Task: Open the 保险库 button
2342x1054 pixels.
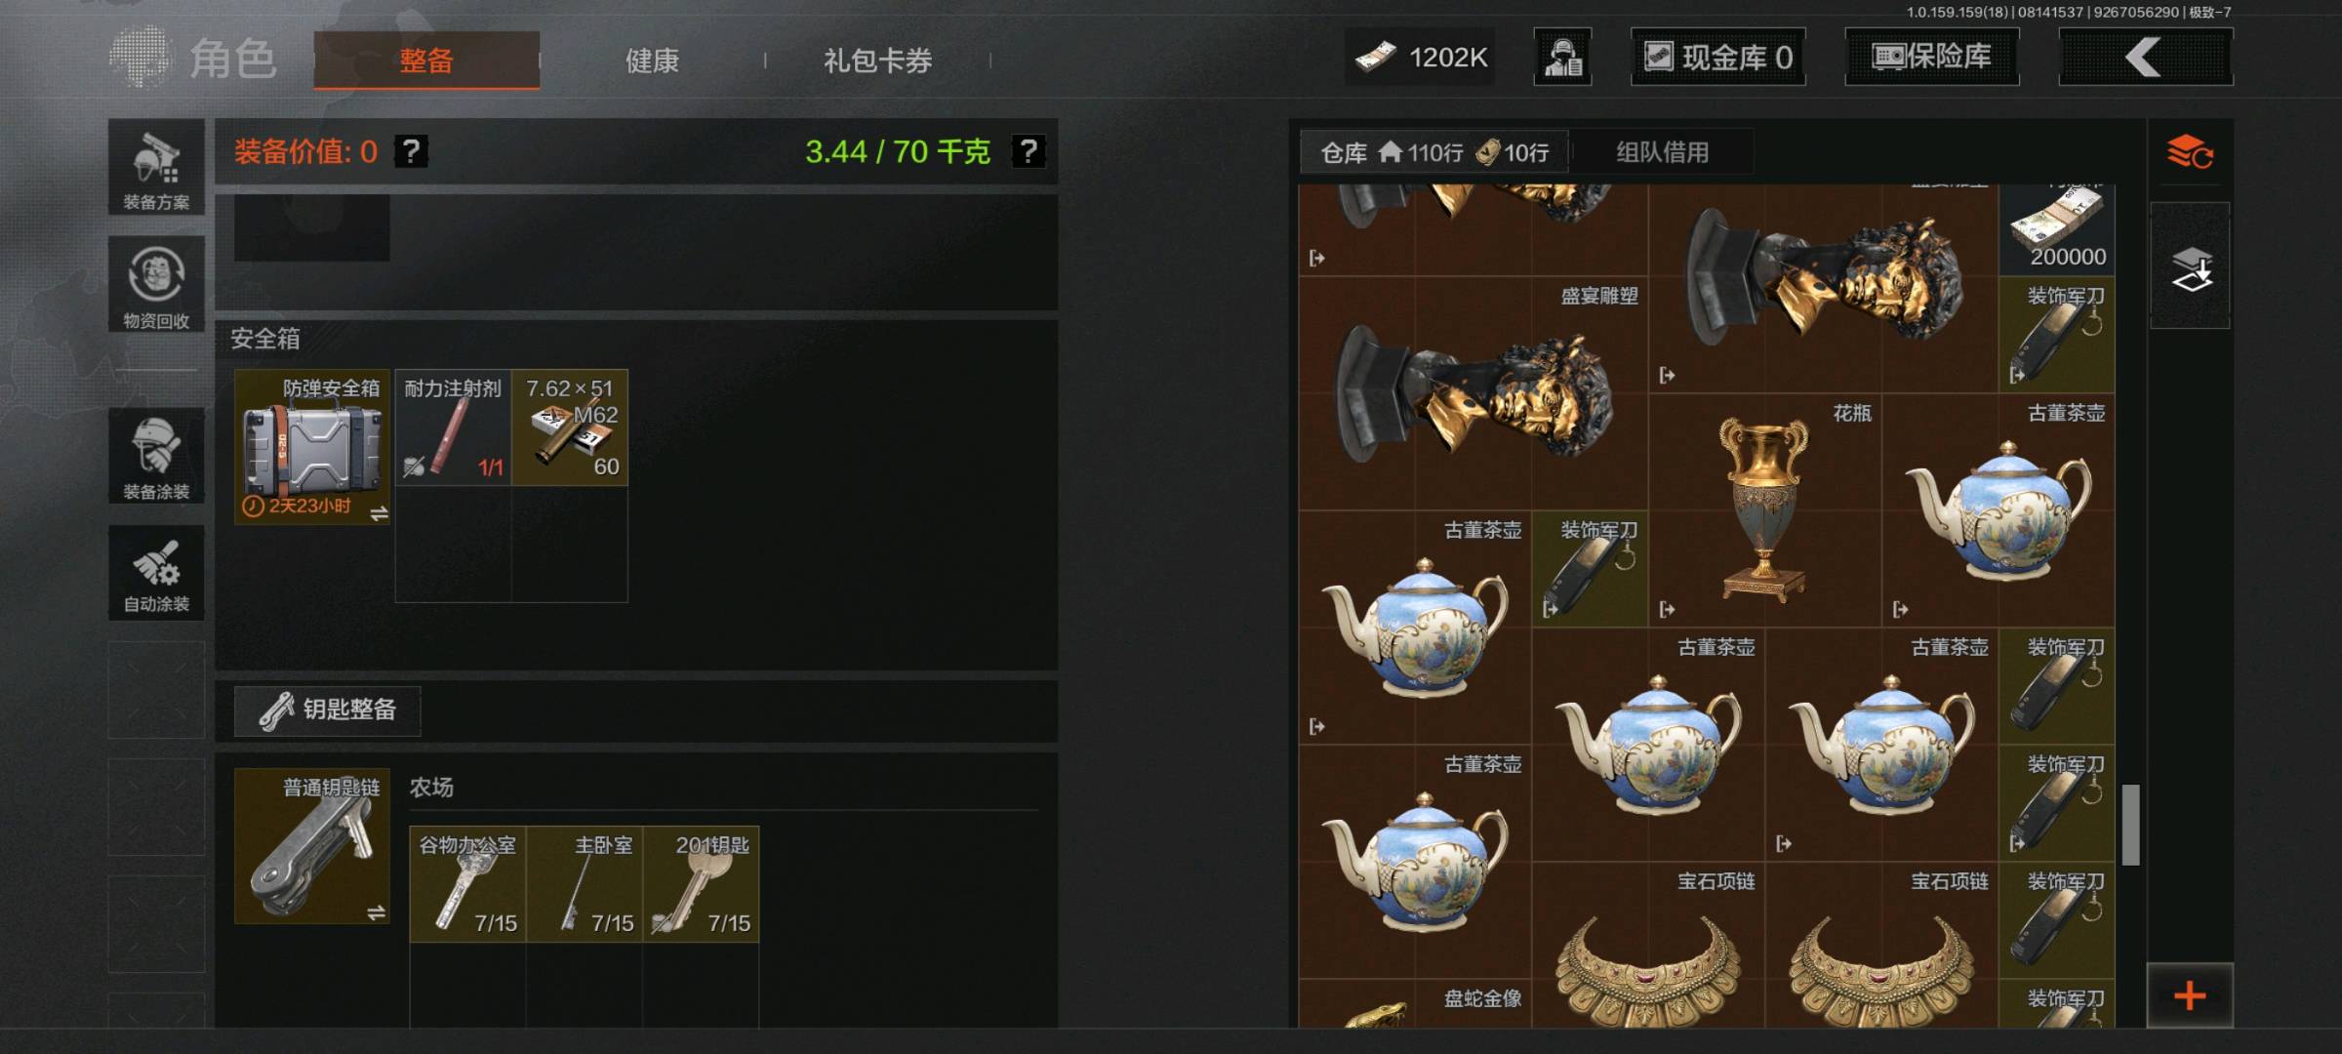Action: coord(1931,57)
